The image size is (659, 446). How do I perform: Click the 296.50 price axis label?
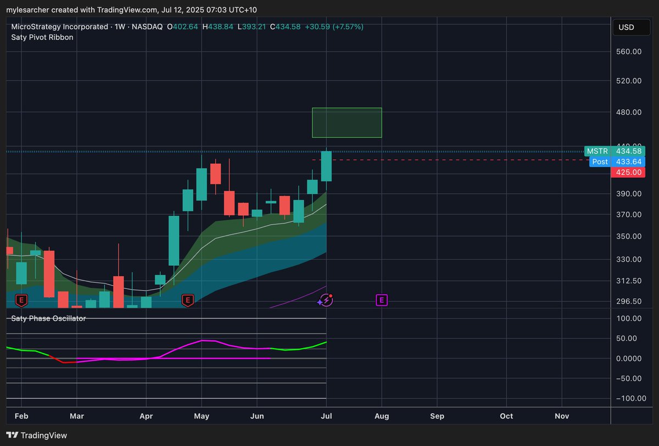(629, 301)
